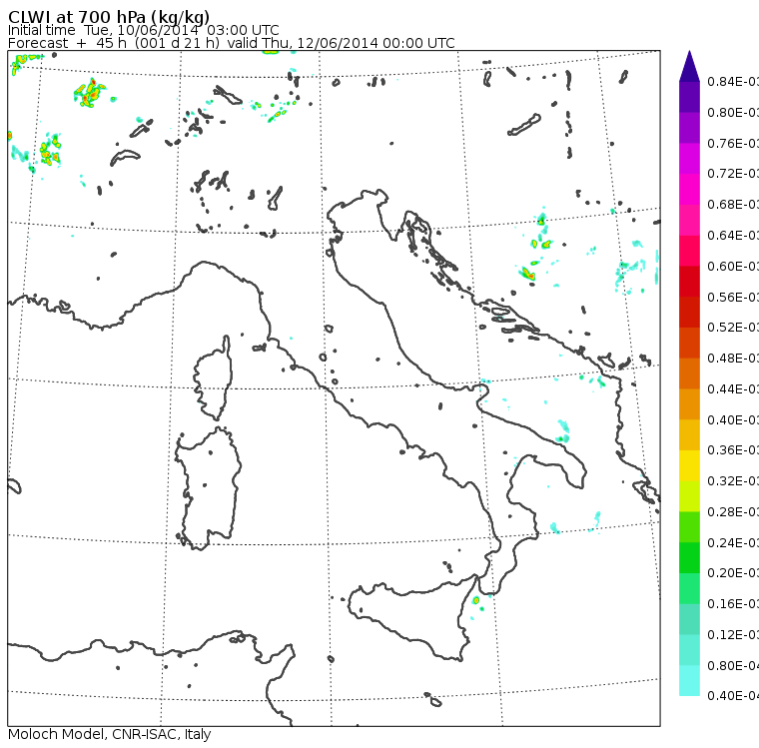This screenshot has height=748, width=759.
Task: Select the 0.24E-03 legend label
Action: [x=733, y=542]
